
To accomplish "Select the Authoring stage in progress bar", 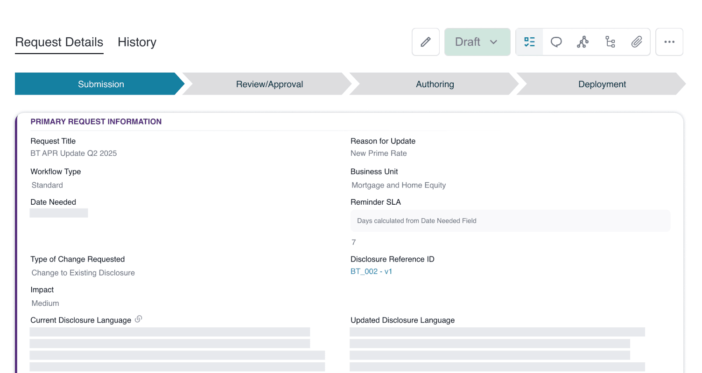I will [435, 84].
